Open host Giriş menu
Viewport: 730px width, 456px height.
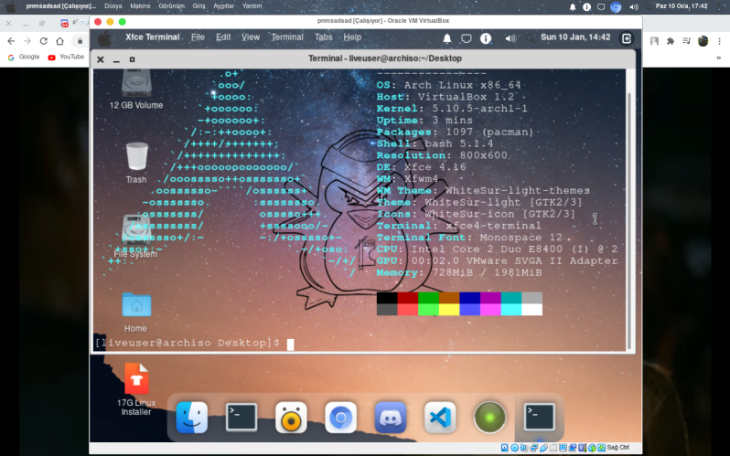point(199,6)
